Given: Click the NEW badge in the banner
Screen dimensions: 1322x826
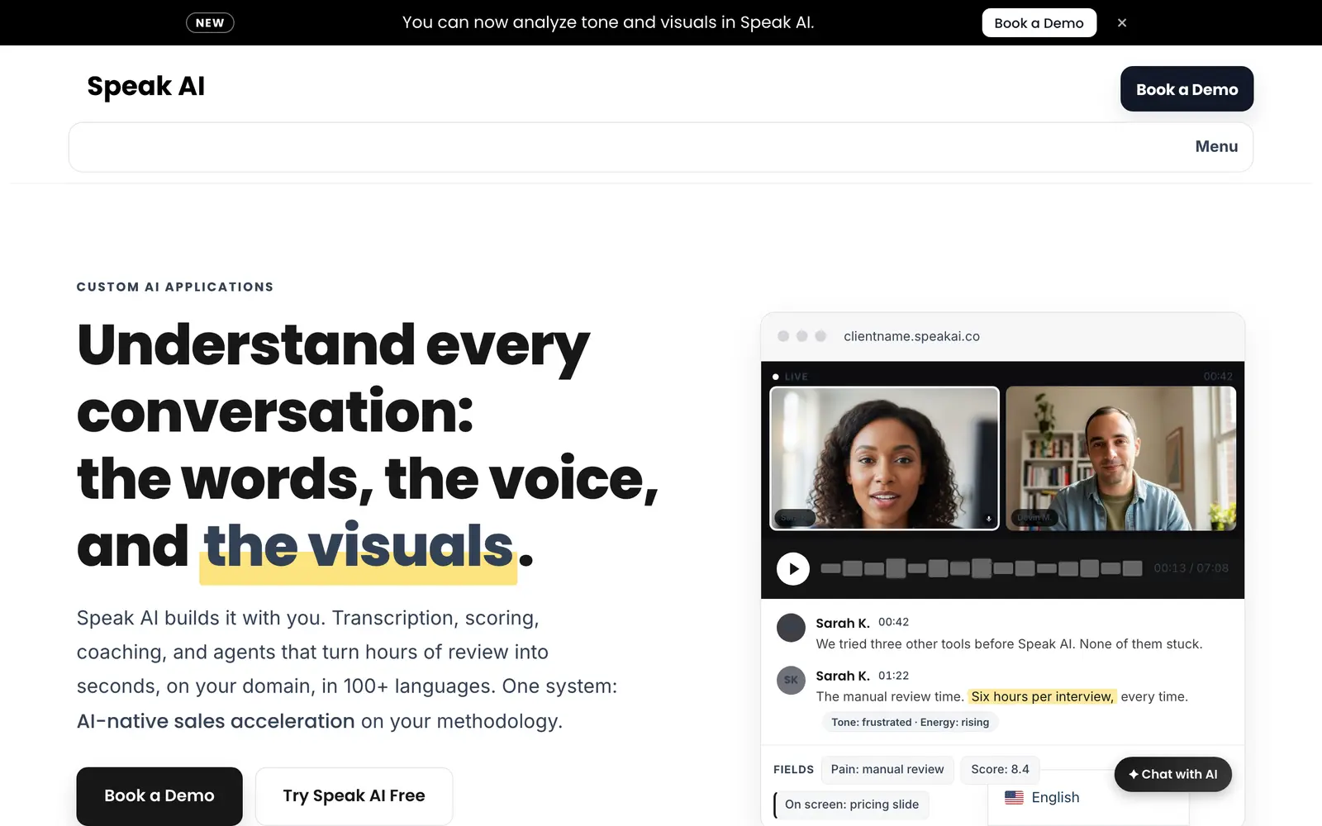Looking at the screenshot, I should pos(210,23).
